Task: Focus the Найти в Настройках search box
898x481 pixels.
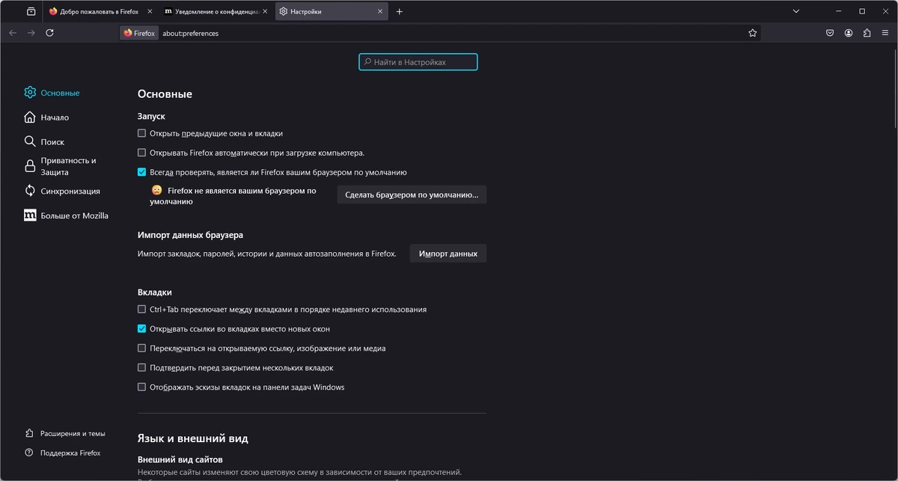Action: pyautogui.click(x=418, y=62)
